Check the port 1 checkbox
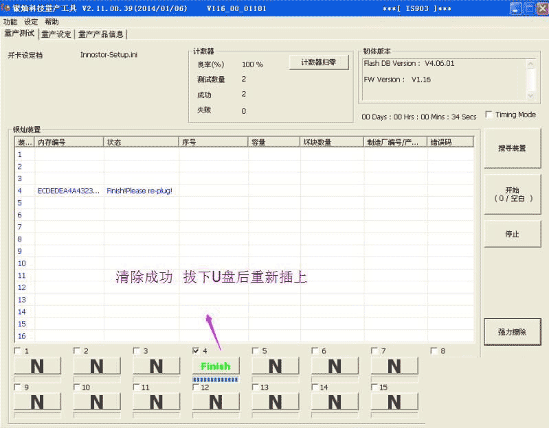 (17, 350)
